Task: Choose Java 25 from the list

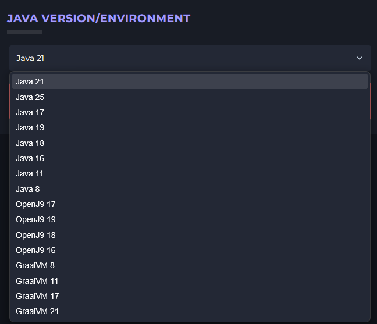Action: pyautogui.click(x=30, y=97)
